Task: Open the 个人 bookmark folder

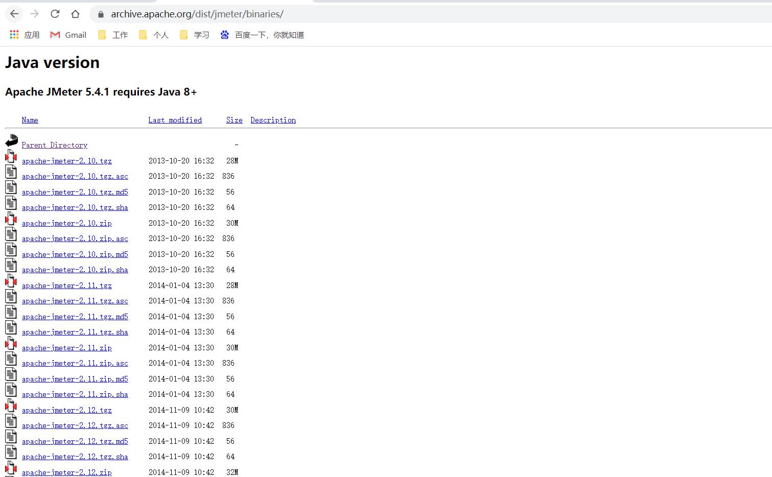Action: [x=154, y=35]
